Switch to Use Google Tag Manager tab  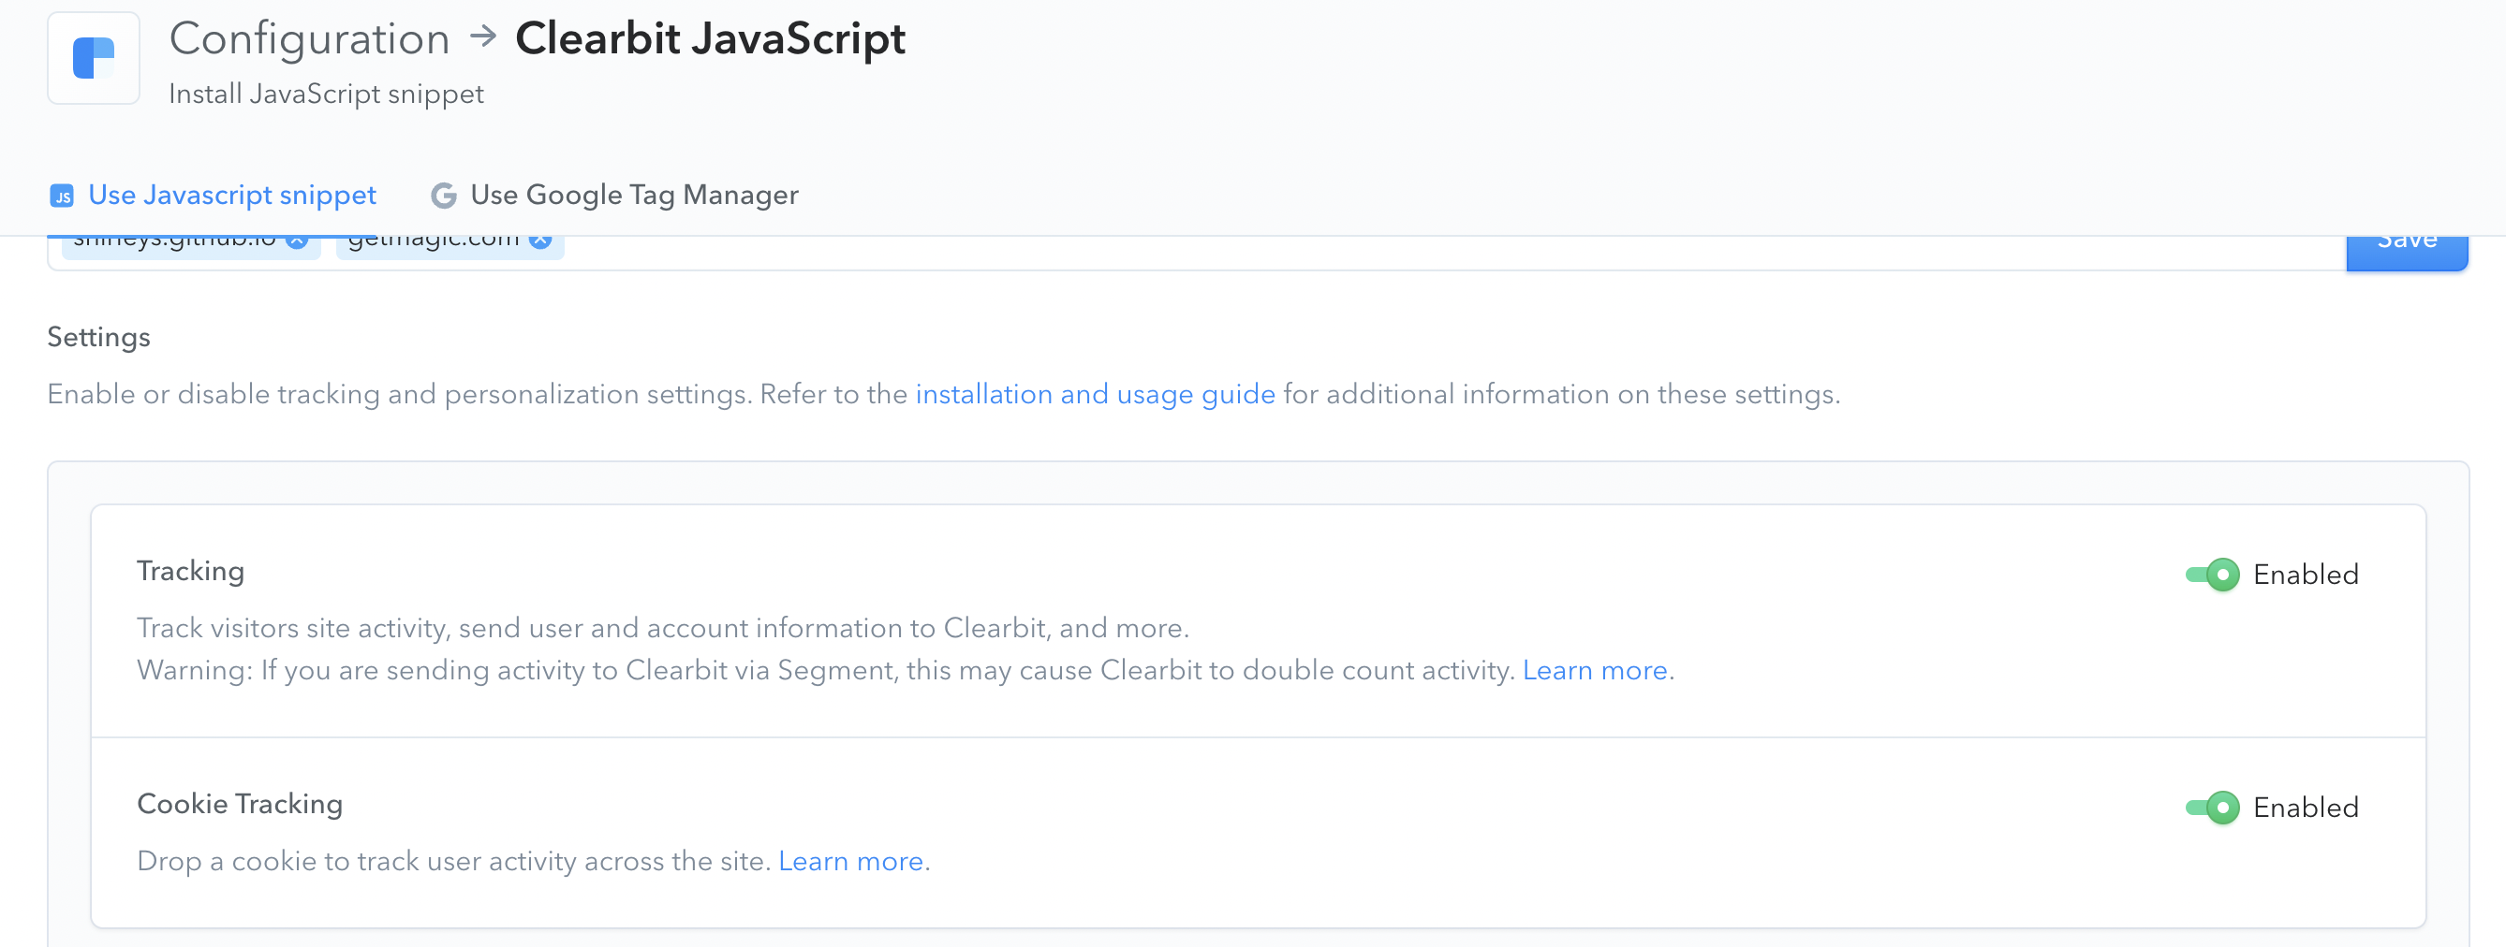point(615,196)
